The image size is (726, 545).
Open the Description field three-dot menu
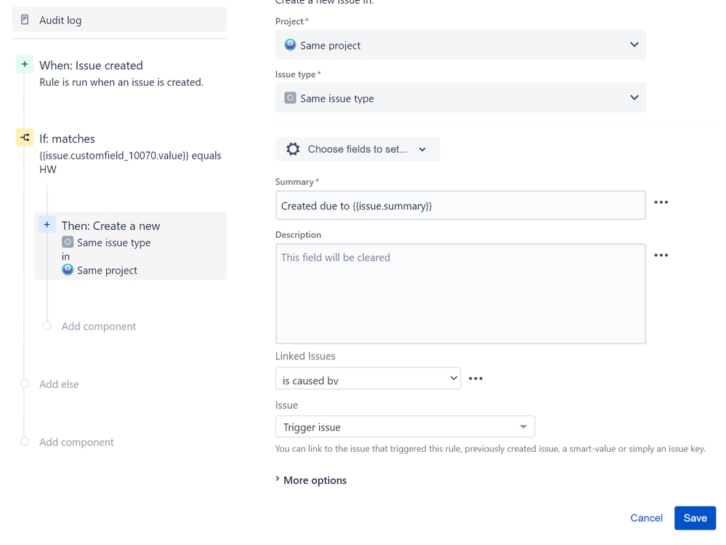click(x=661, y=255)
